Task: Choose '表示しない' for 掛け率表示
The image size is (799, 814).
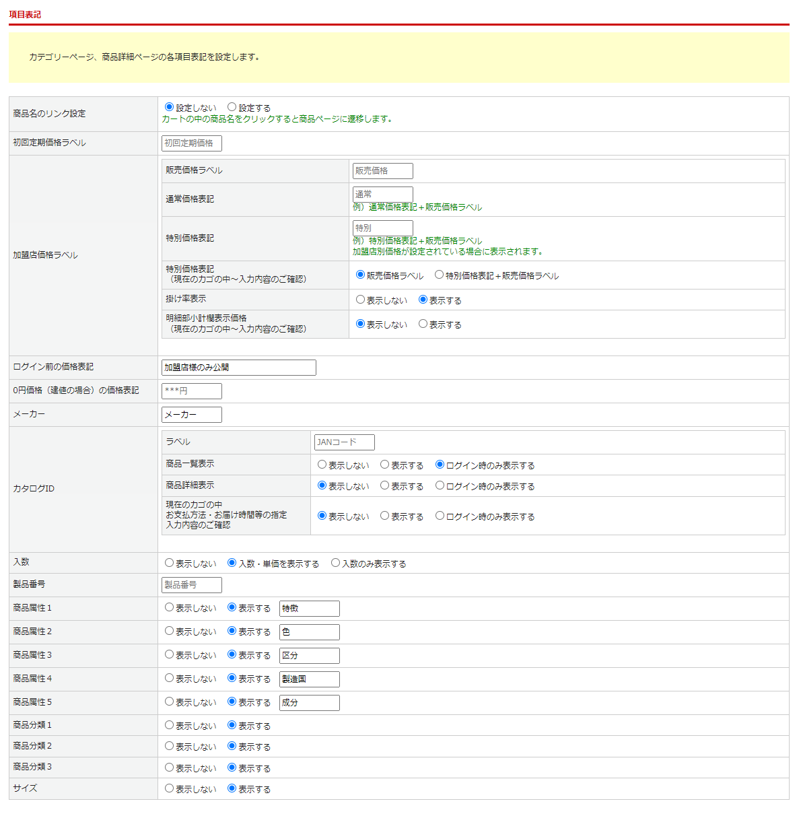Action: pyautogui.click(x=361, y=300)
